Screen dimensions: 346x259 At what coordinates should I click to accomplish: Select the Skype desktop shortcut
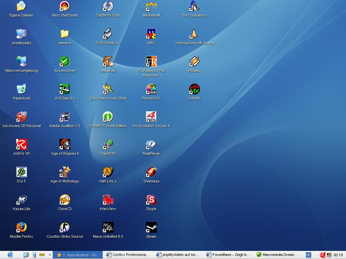[x=151, y=200]
